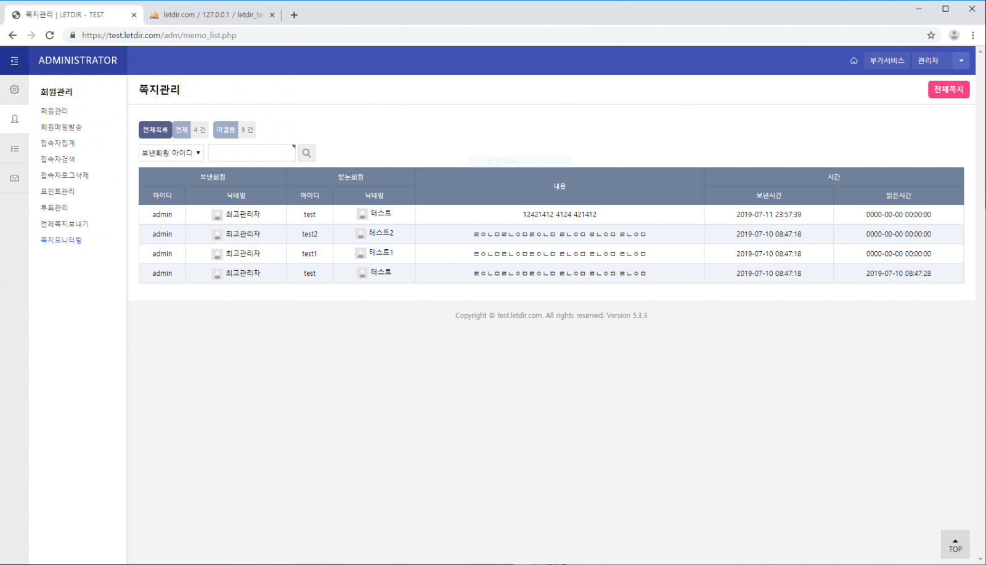Jump to top with TOP button
The height and width of the screenshot is (565, 986).
(955, 545)
